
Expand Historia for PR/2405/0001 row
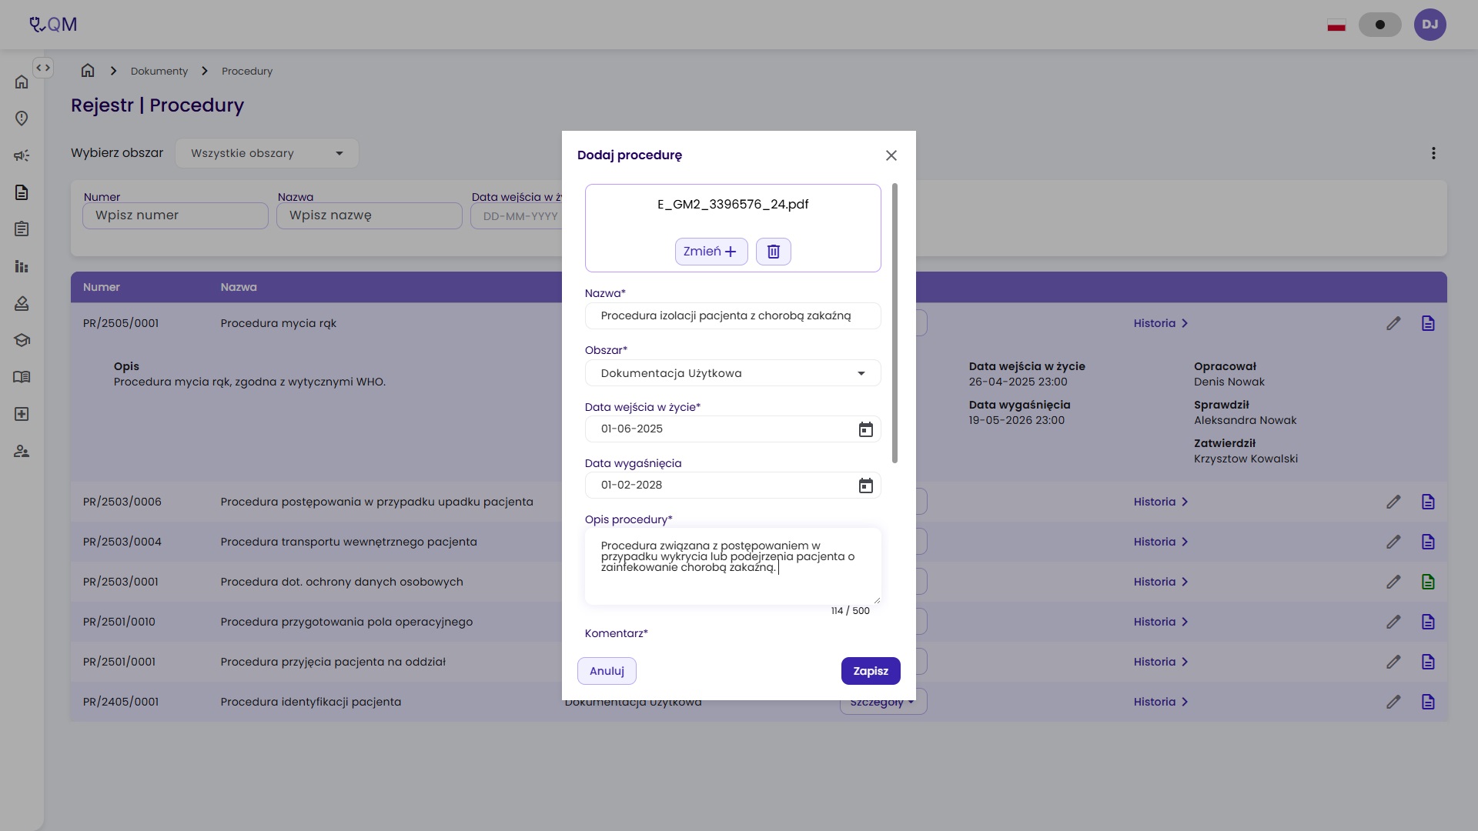[x=1161, y=702]
